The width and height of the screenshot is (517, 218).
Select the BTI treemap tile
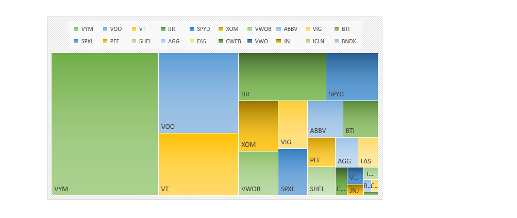click(360, 119)
